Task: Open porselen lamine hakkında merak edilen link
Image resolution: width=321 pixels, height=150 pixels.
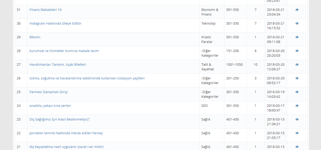Action: 66,133
